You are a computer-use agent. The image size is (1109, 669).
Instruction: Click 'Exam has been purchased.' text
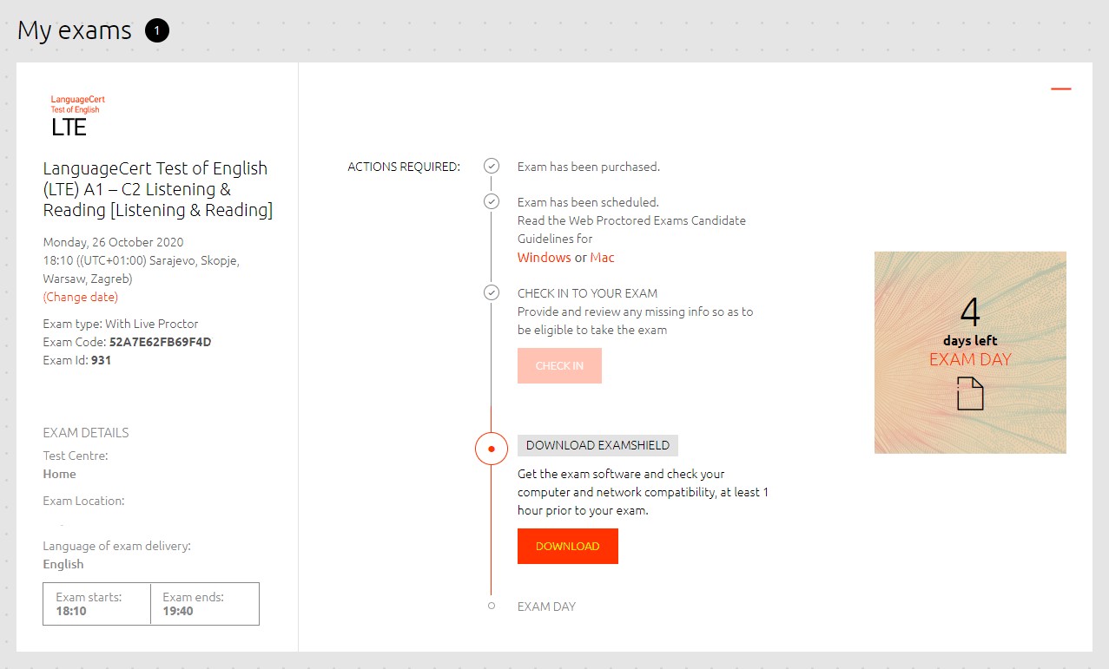[x=589, y=167]
